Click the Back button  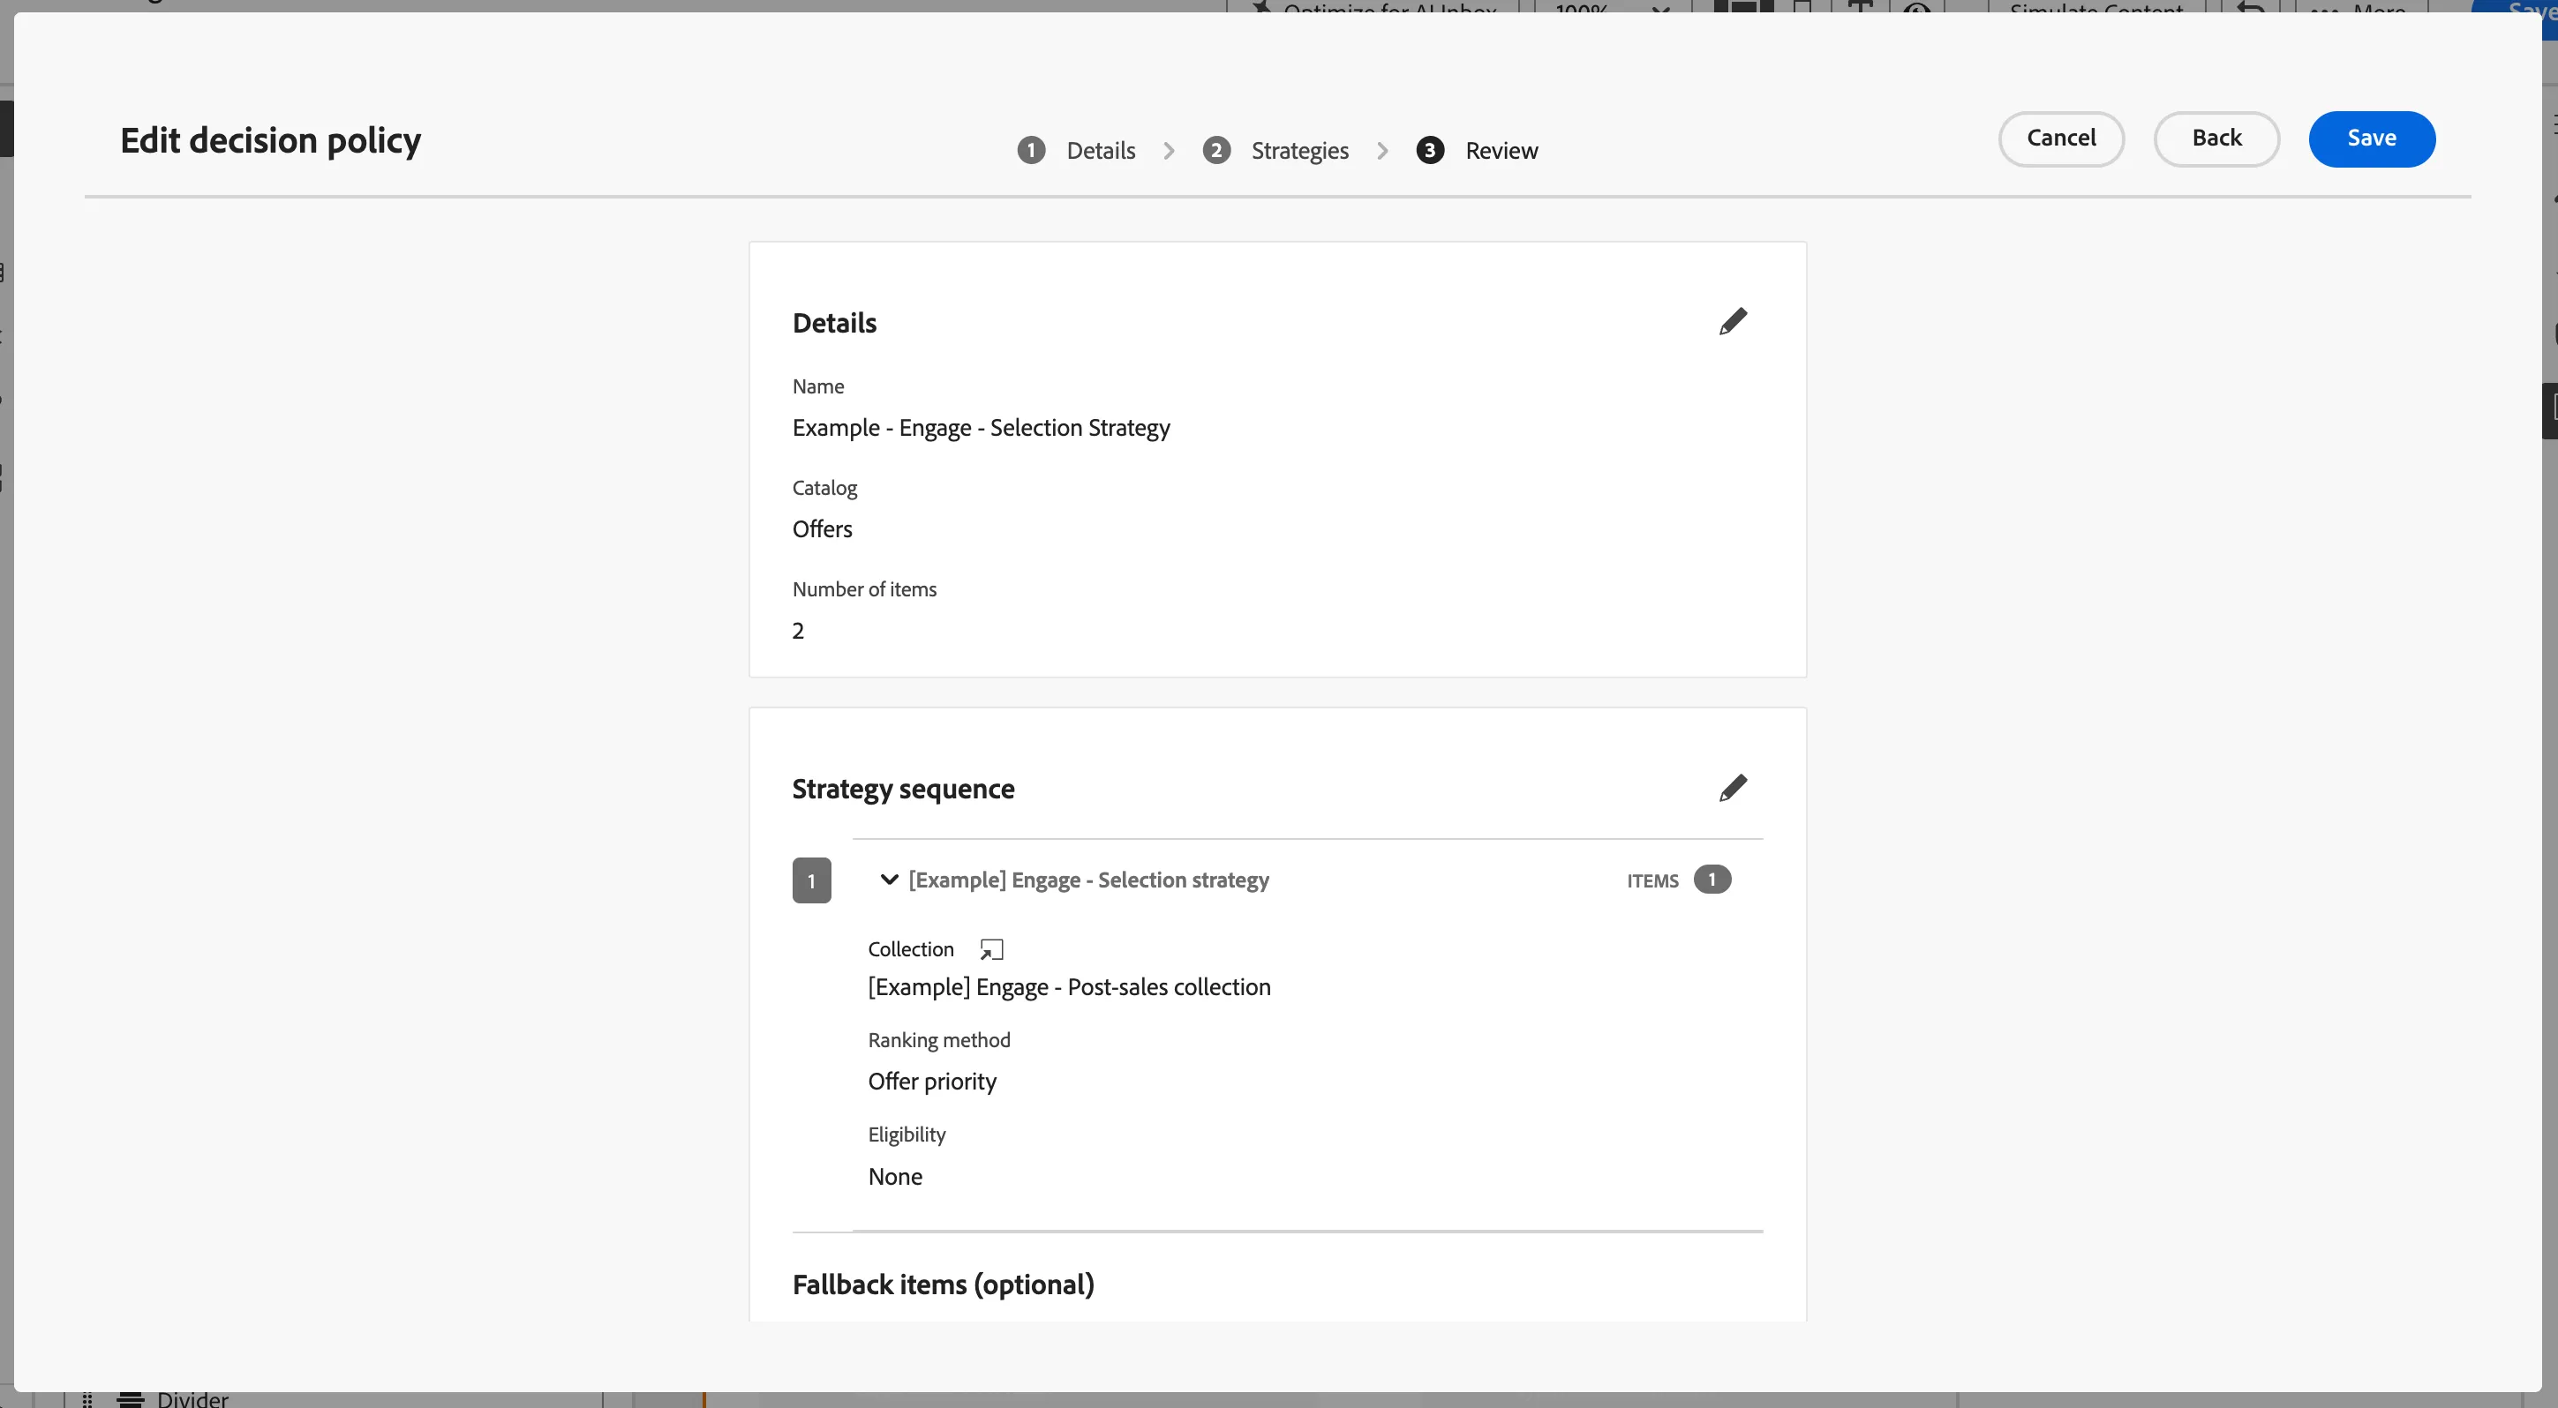coord(2216,139)
